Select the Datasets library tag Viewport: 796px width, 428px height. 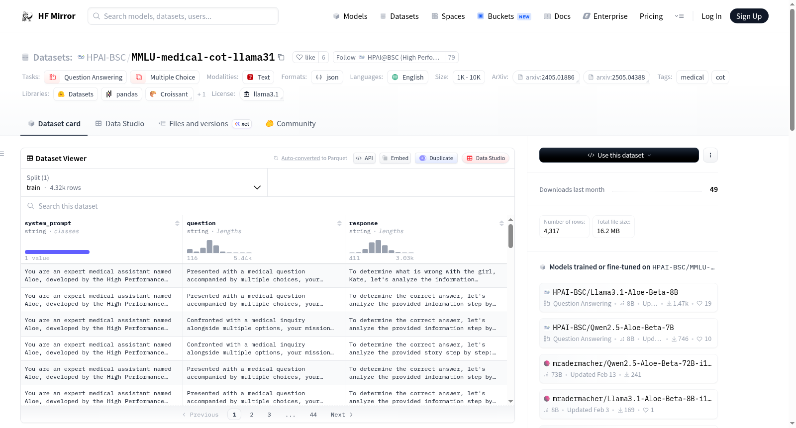[76, 94]
